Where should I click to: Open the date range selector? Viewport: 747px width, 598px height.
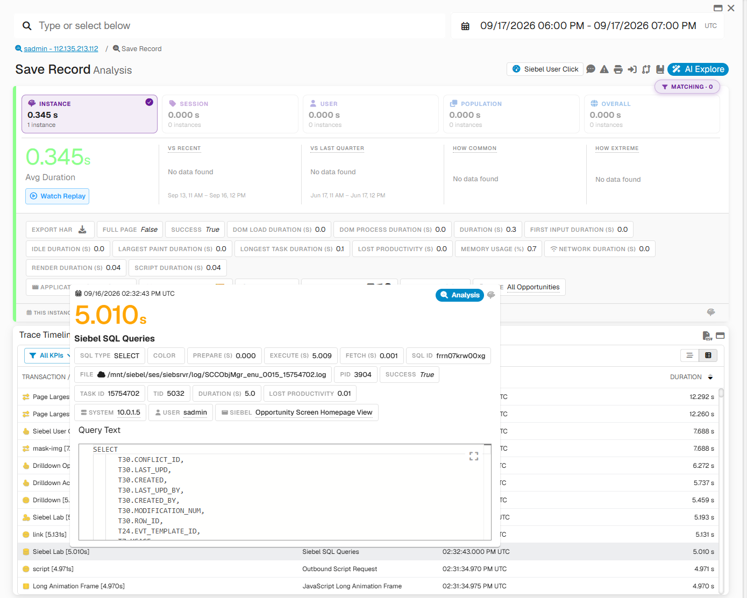coord(588,26)
